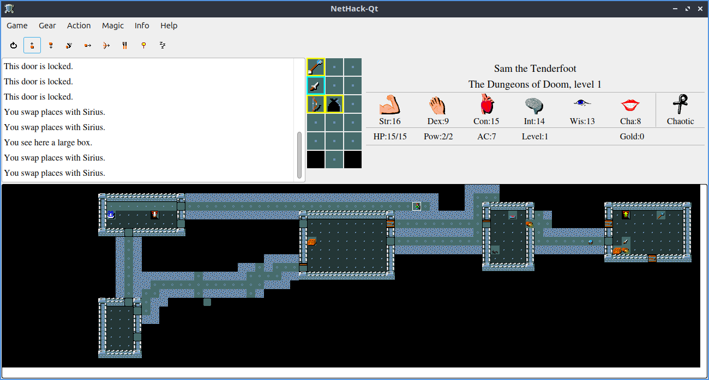
Task: Click the Fire (bow and arrow) toolbar icon
Action: pyautogui.click(x=106, y=45)
